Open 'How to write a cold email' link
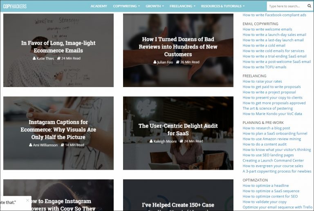 pos(264,45)
